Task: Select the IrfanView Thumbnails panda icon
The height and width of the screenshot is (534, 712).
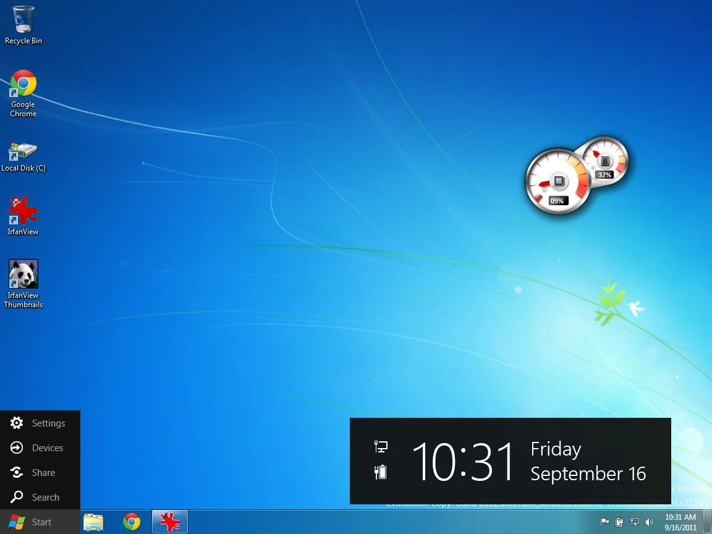Action: (23, 284)
